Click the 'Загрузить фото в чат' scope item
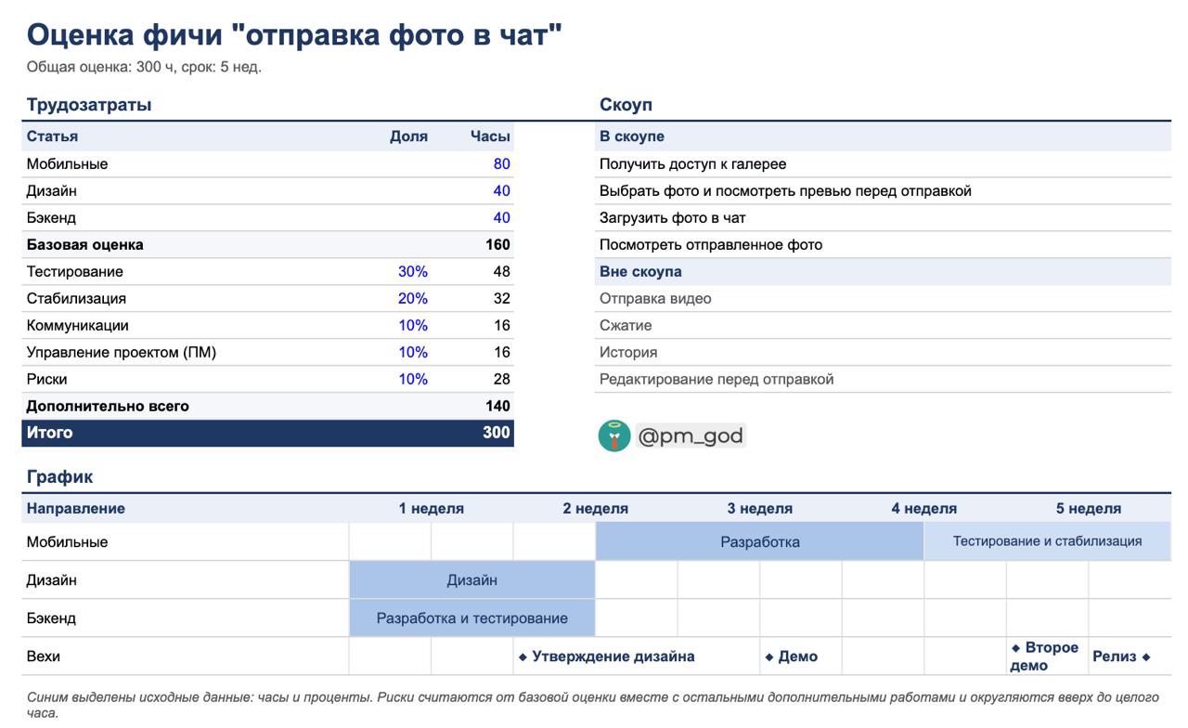Viewport: 1188px width, 728px height. pyautogui.click(x=673, y=218)
